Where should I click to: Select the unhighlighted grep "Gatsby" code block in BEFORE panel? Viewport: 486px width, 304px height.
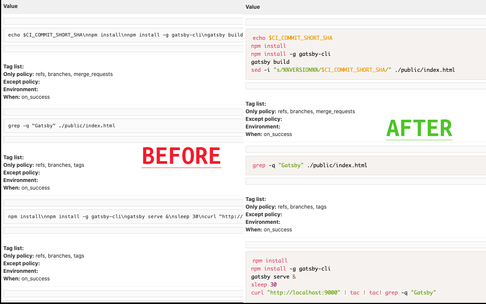click(x=123, y=126)
